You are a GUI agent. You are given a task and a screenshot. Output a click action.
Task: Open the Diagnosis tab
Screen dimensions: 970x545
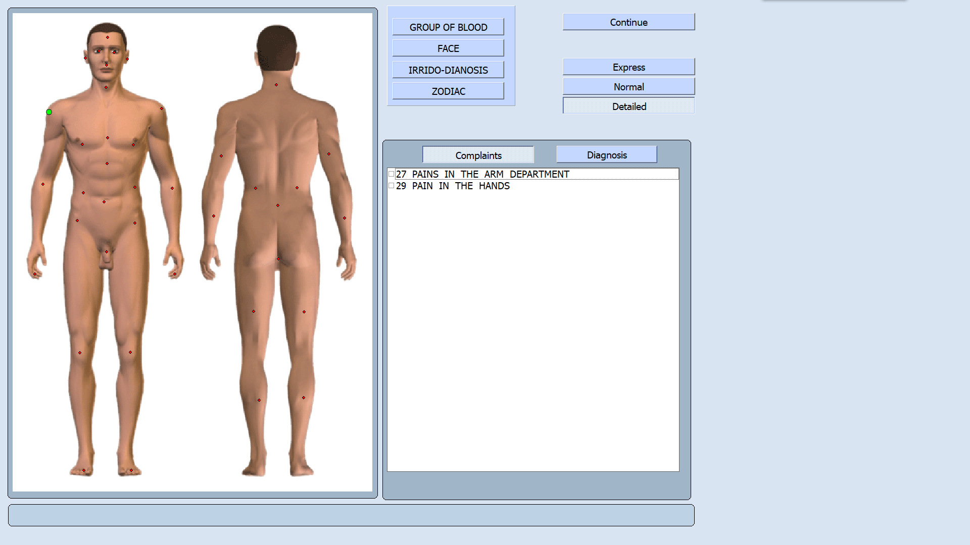point(606,154)
